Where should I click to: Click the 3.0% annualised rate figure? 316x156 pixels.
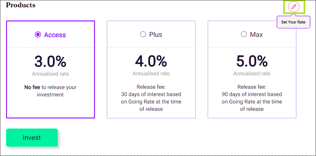tap(50, 62)
